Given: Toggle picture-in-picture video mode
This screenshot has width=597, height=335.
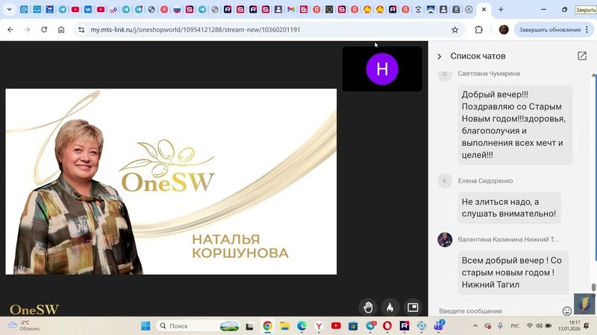Looking at the screenshot, I should 413,307.
